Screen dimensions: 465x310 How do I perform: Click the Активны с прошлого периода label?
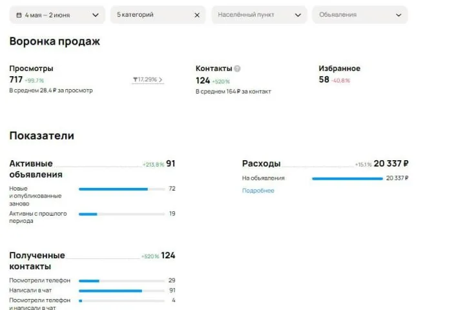(x=38, y=217)
